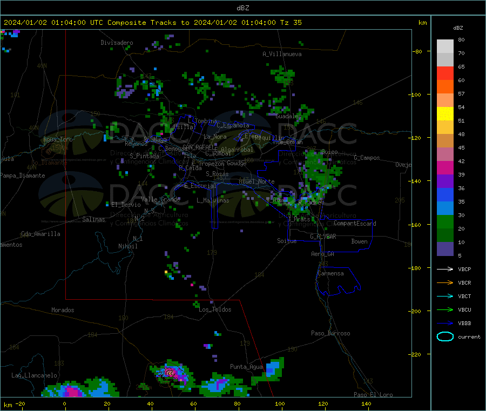Click the Punta_Agua map label
486x411 pixels.
[x=246, y=367]
